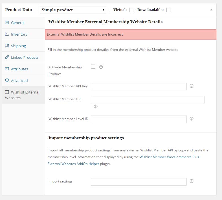This screenshot has width=222, height=200.
Task: Click the Attributes panel icon
Action: pyautogui.click(x=7, y=69)
